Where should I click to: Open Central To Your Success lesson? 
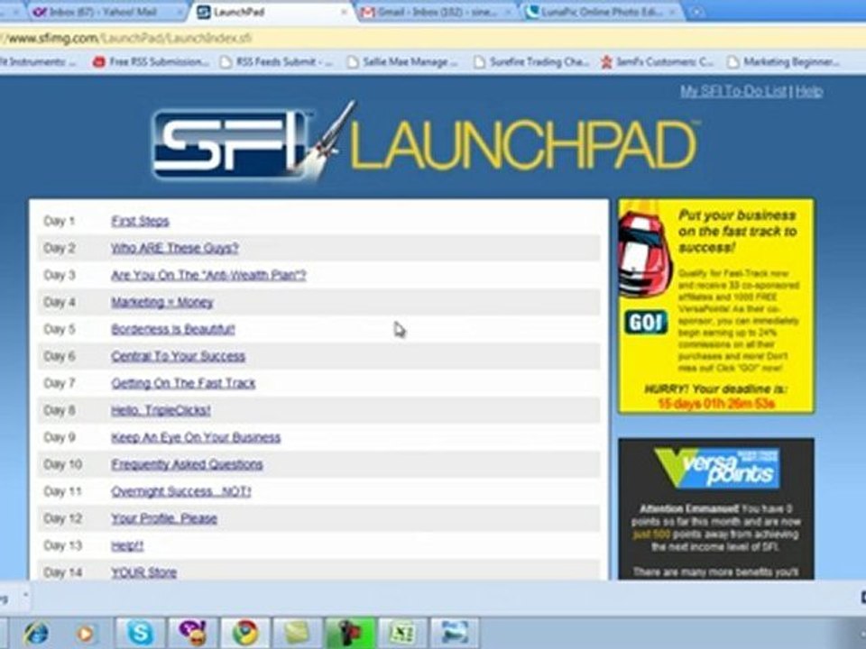pyautogui.click(x=178, y=357)
